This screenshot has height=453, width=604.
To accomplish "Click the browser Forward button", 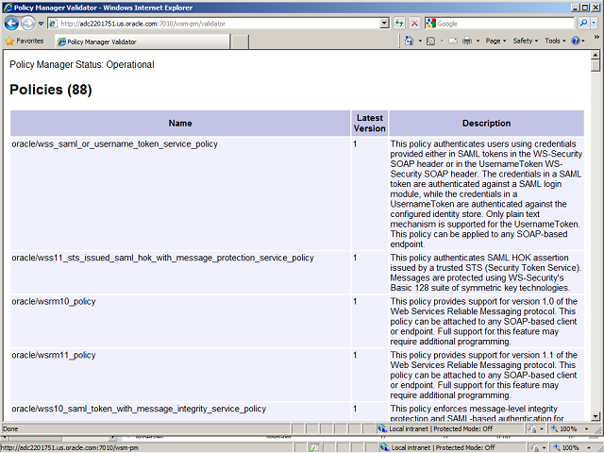I will click(x=27, y=23).
